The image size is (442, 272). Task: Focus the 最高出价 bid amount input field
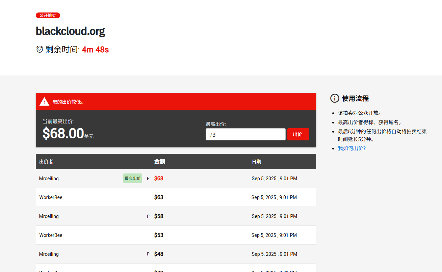click(245, 134)
